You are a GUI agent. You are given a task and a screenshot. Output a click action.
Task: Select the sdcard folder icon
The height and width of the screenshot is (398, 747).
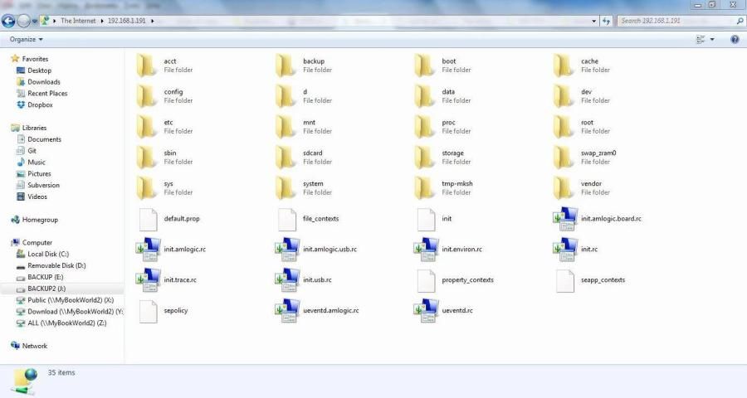coord(286,157)
